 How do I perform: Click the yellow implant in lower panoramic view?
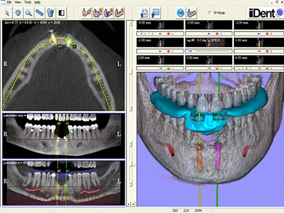click(58, 191)
